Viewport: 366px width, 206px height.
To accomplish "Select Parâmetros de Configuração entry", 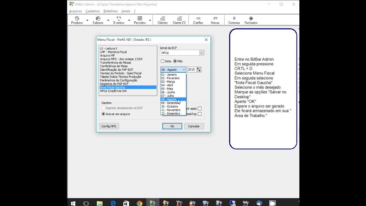I will [x=128, y=80].
